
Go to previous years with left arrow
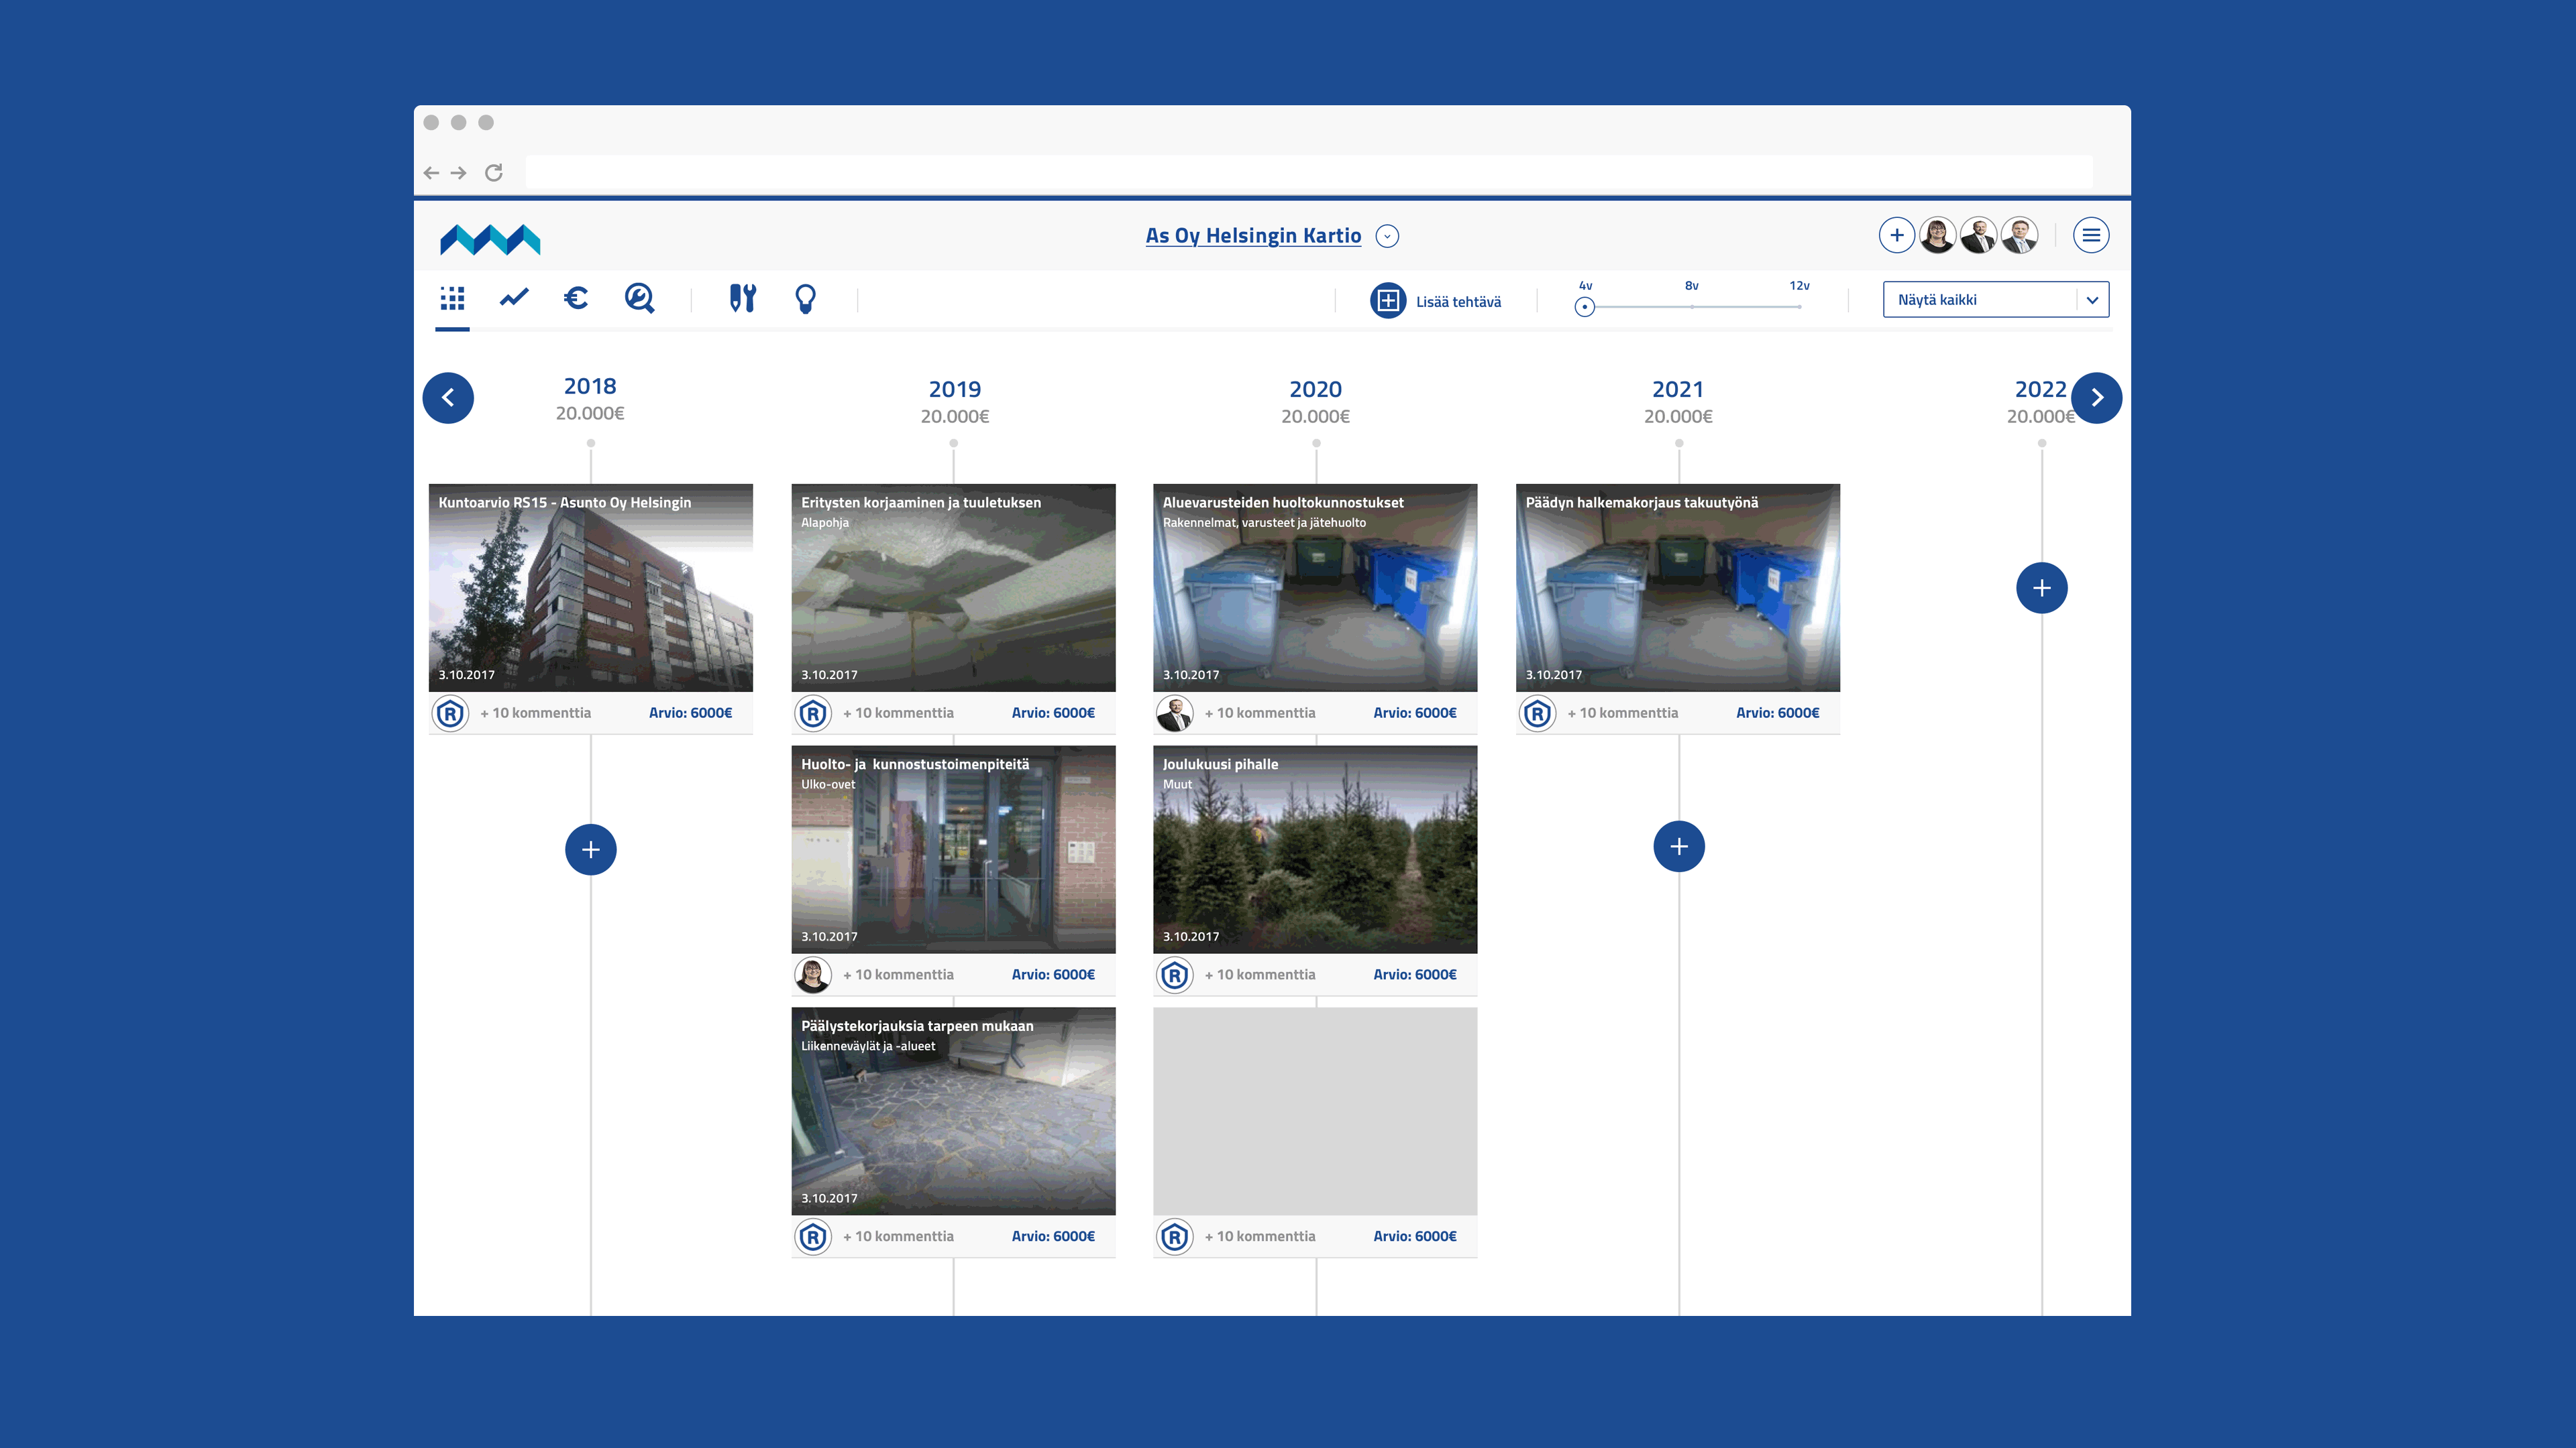[448, 398]
